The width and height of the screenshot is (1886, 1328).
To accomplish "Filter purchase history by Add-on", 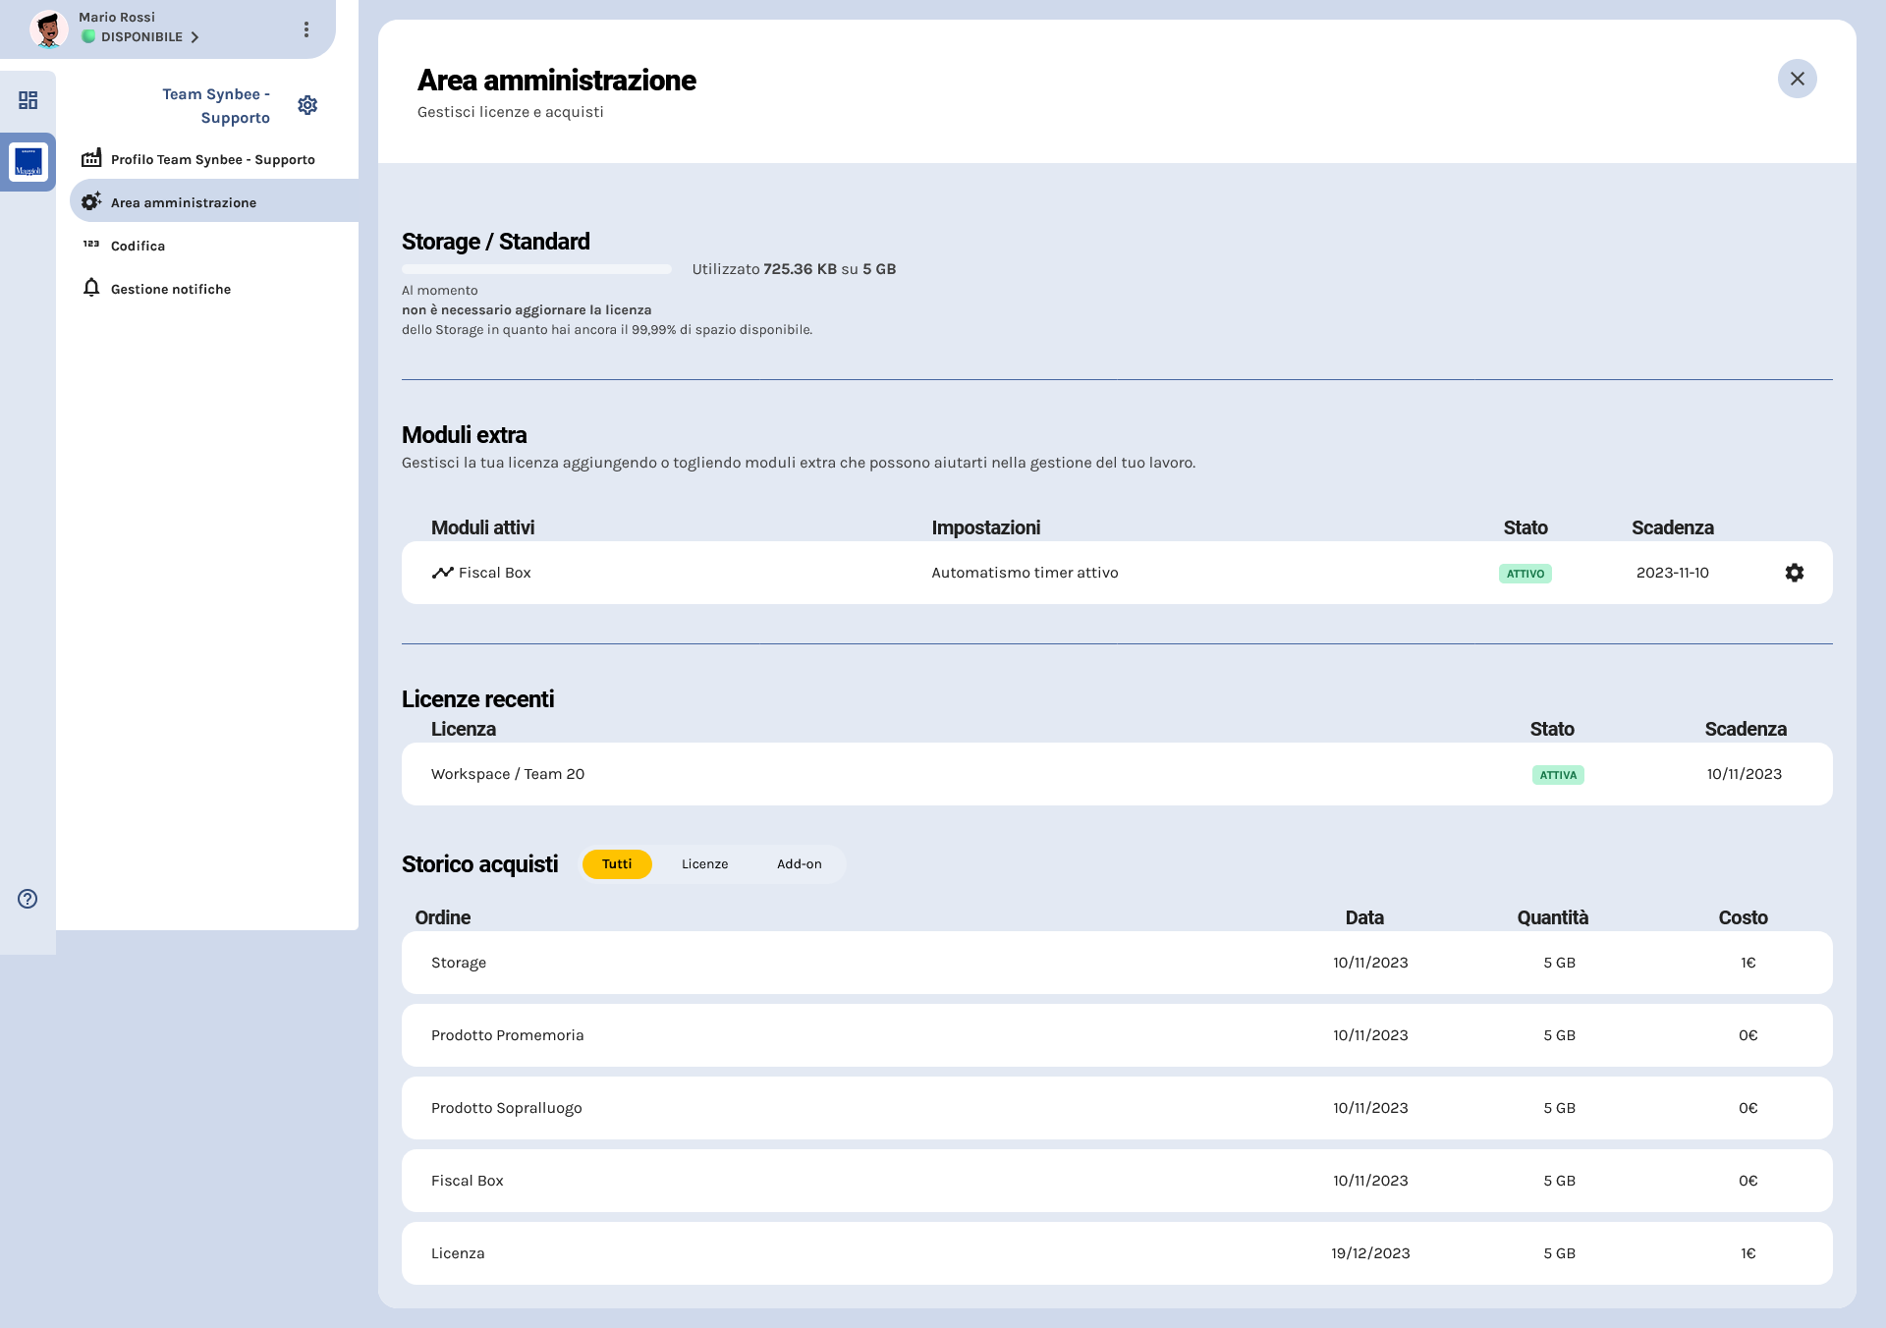I will coord(799,864).
